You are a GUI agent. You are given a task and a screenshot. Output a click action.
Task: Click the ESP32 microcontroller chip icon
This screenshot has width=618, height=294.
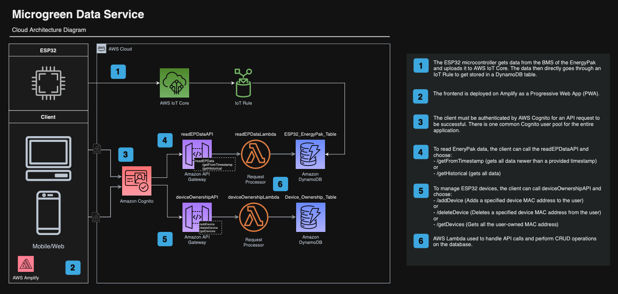click(48, 83)
